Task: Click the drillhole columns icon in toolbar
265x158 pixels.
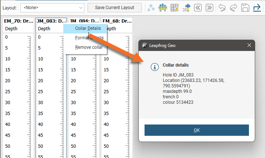Action: coord(163,8)
